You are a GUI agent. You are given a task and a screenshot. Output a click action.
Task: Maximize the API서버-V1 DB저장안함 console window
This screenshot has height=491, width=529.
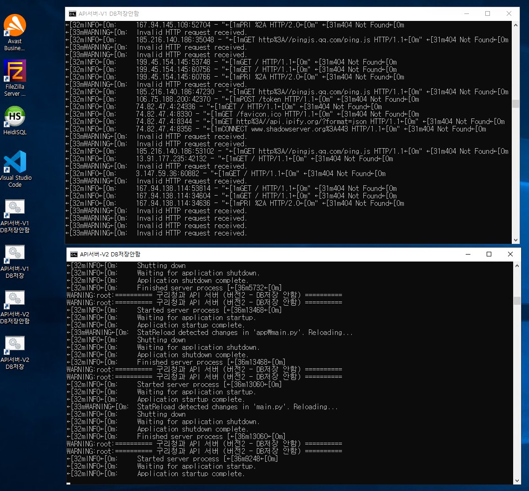click(488, 14)
